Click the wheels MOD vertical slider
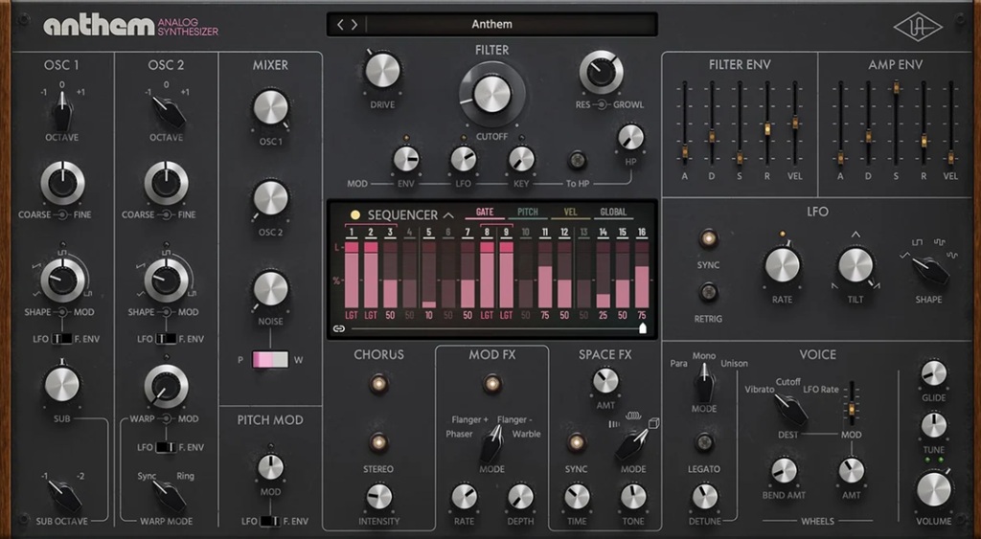 851,405
